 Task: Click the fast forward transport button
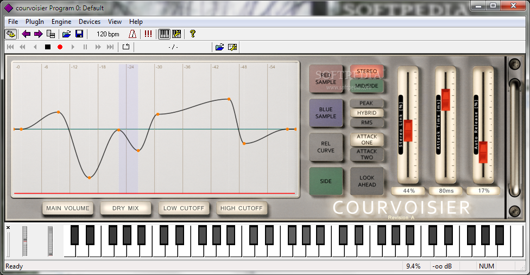pos(98,47)
